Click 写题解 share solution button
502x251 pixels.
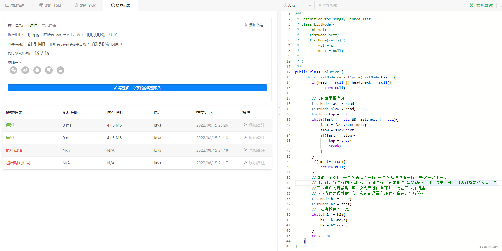pos(137,88)
